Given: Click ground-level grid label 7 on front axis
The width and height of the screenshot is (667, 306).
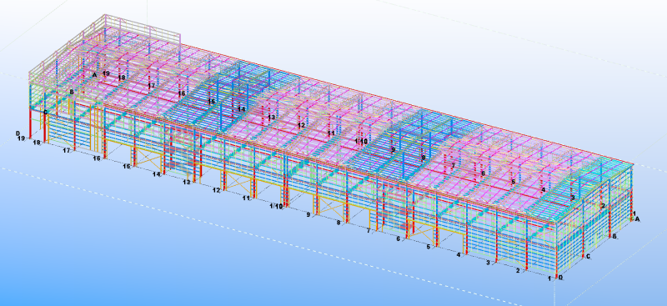Looking at the screenshot, I should 369,231.
